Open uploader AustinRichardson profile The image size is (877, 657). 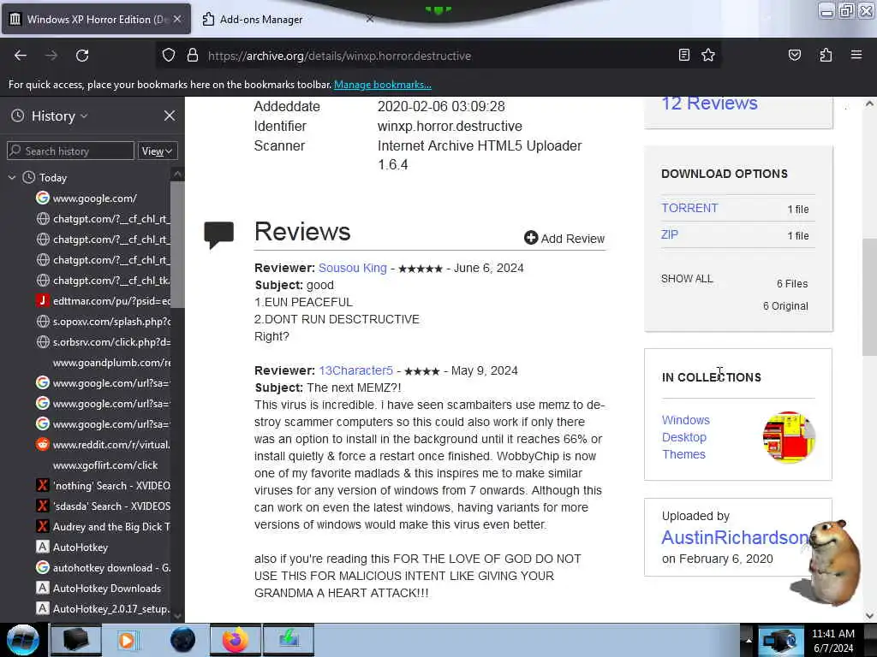coord(735,537)
